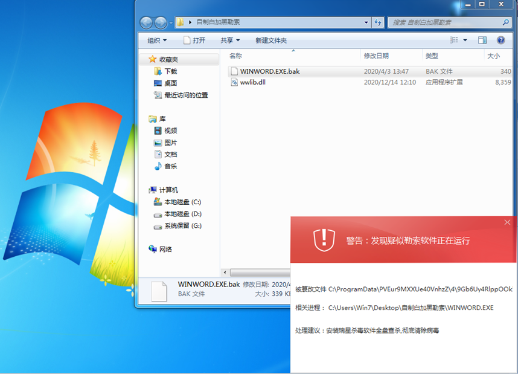The width and height of the screenshot is (518, 374).
Task: Expand address bar history dropdown arrow
Action: click(366, 22)
